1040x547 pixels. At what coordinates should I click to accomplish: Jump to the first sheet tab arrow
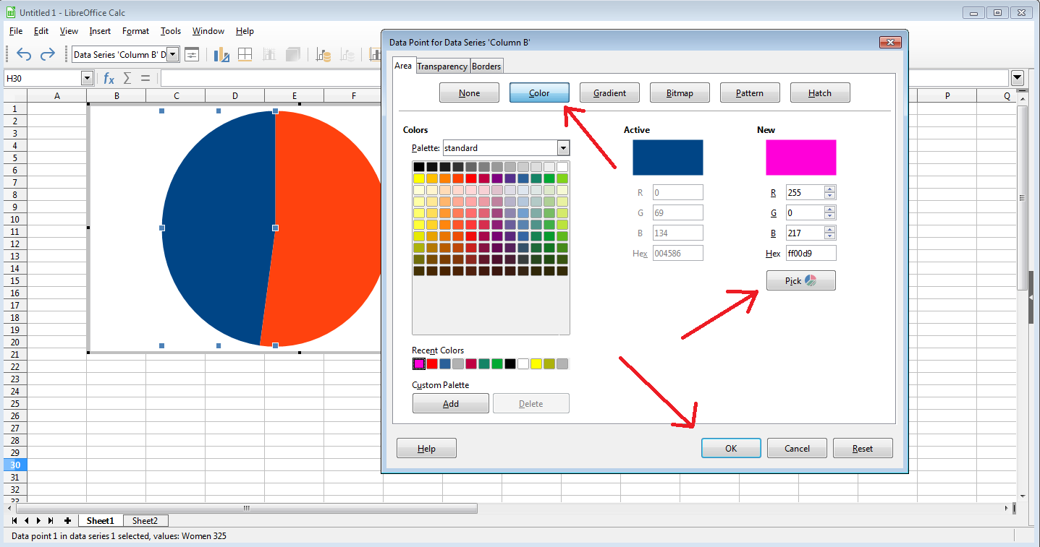coord(16,520)
